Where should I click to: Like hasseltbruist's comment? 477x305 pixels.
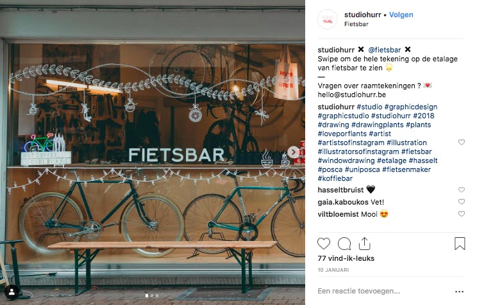462,190
